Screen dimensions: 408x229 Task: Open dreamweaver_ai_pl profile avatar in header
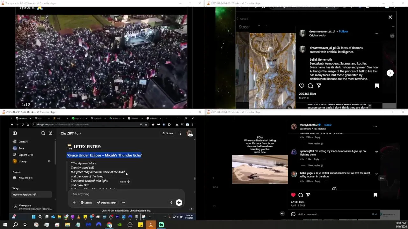[302, 33]
